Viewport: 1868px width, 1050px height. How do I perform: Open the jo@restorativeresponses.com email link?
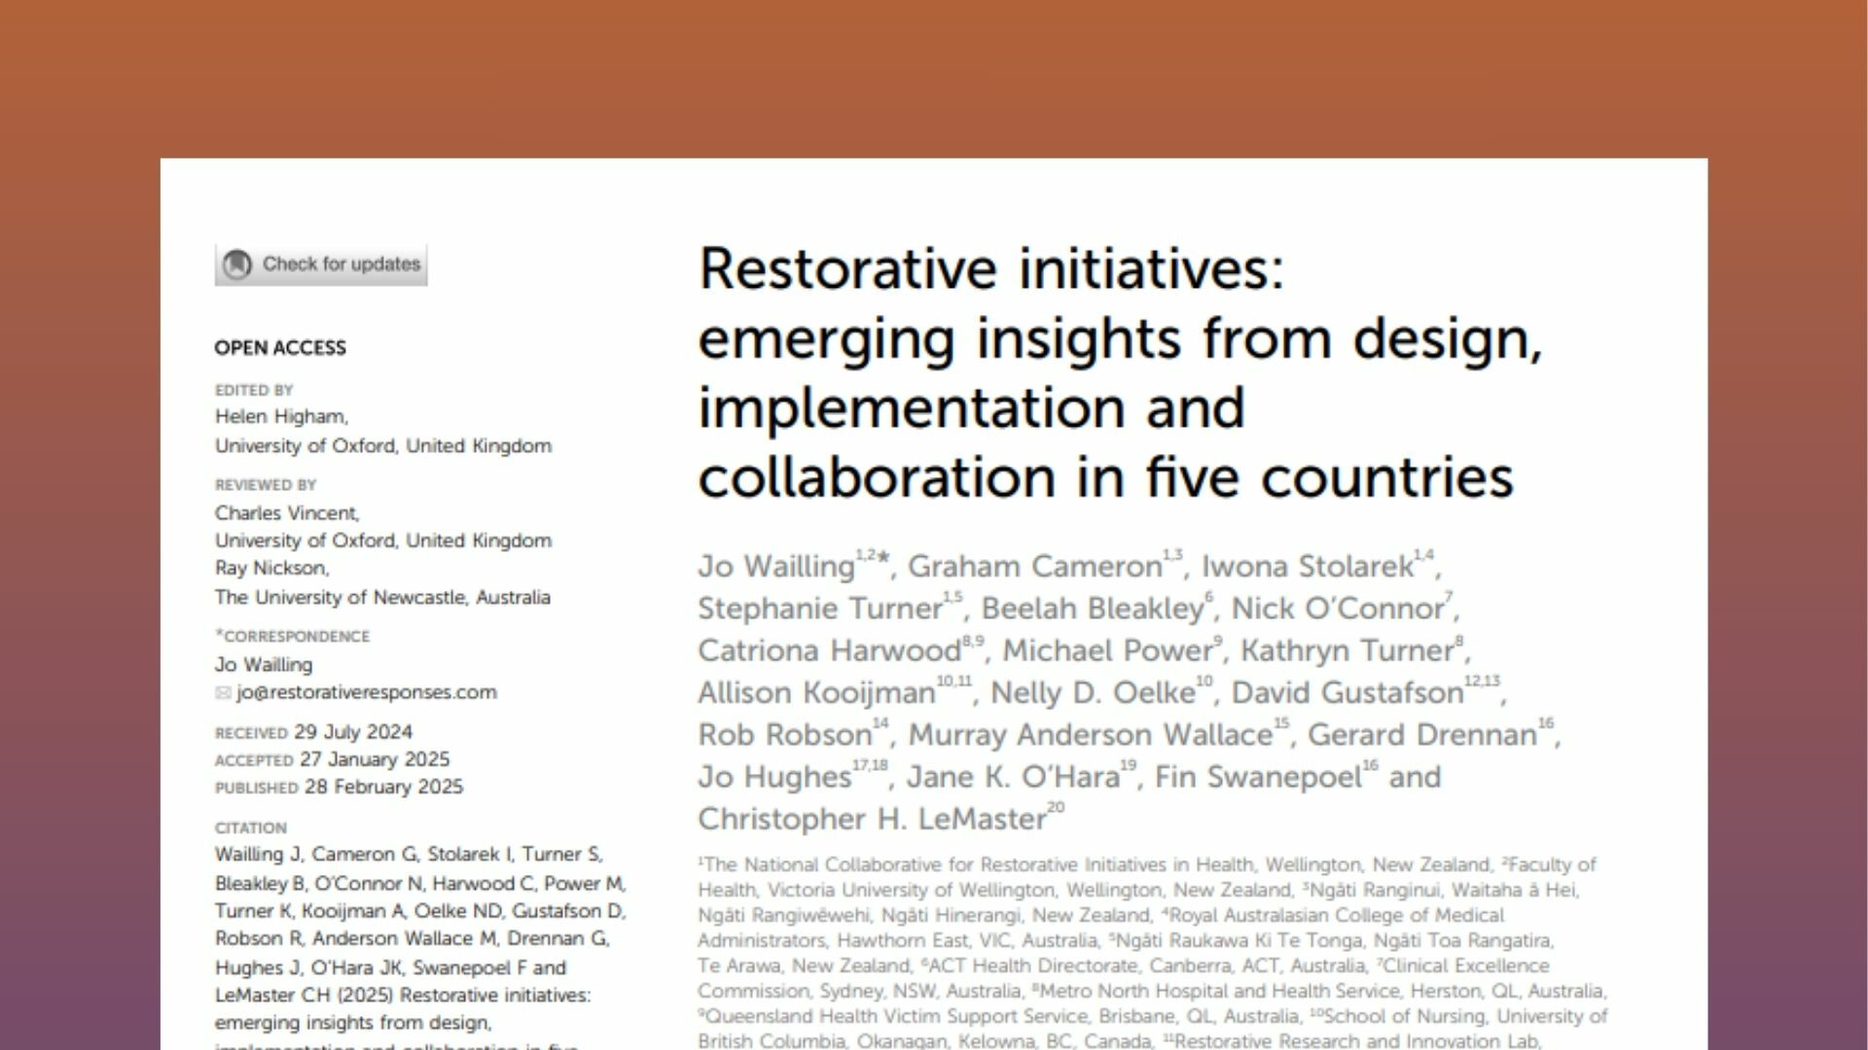[366, 692]
